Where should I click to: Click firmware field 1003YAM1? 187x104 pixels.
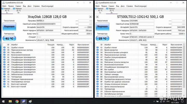(x=142, y=21)
